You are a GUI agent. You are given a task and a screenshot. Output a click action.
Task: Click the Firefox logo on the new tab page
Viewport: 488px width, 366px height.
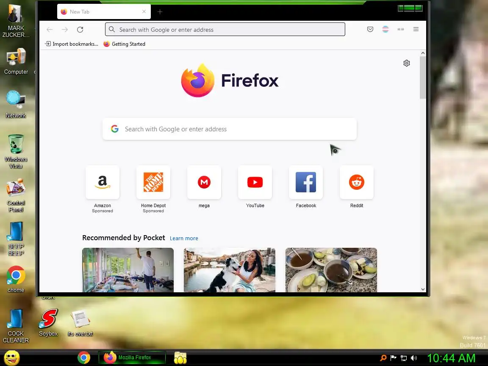[x=230, y=80]
